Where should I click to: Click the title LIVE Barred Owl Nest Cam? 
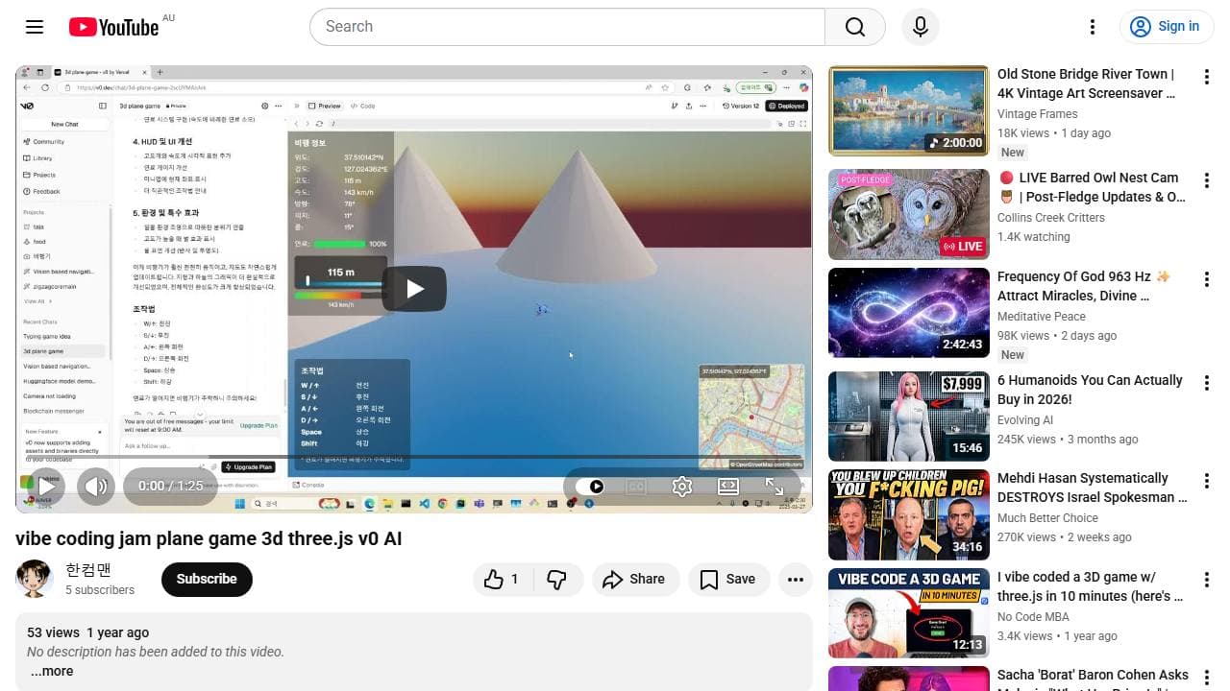pyautogui.click(x=1092, y=187)
